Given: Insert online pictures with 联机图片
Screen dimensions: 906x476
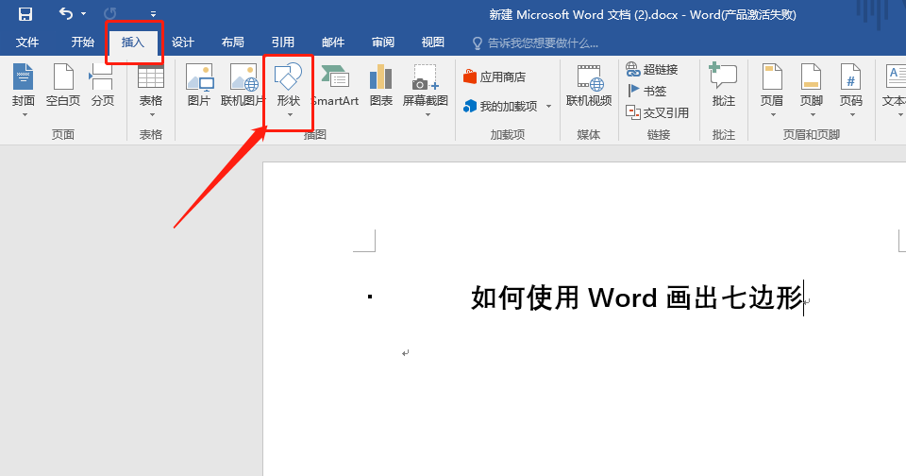Looking at the screenshot, I should (x=243, y=86).
